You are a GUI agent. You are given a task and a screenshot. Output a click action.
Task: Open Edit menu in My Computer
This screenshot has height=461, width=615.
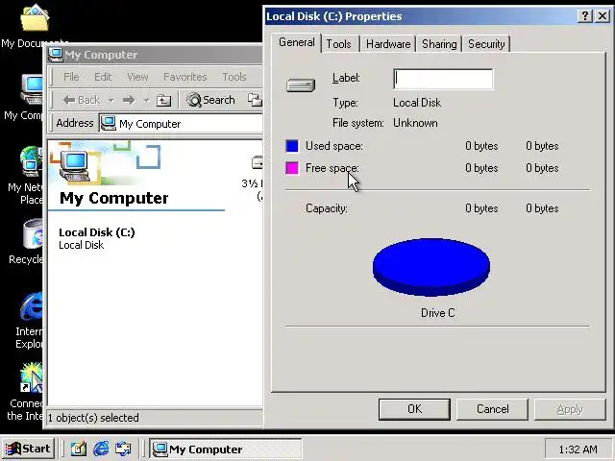pyautogui.click(x=103, y=77)
